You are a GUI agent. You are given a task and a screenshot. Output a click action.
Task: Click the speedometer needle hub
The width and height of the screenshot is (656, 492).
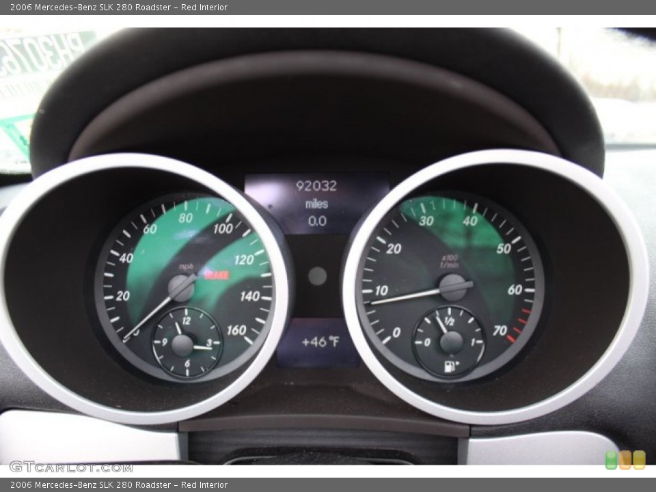(x=180, y=288)
